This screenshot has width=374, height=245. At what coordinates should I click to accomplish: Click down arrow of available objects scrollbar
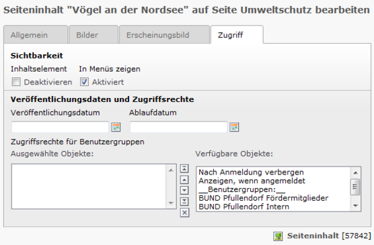pyautogui.click(x=356, y=205)
